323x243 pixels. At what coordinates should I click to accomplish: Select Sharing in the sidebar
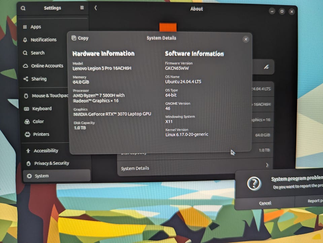39,79
